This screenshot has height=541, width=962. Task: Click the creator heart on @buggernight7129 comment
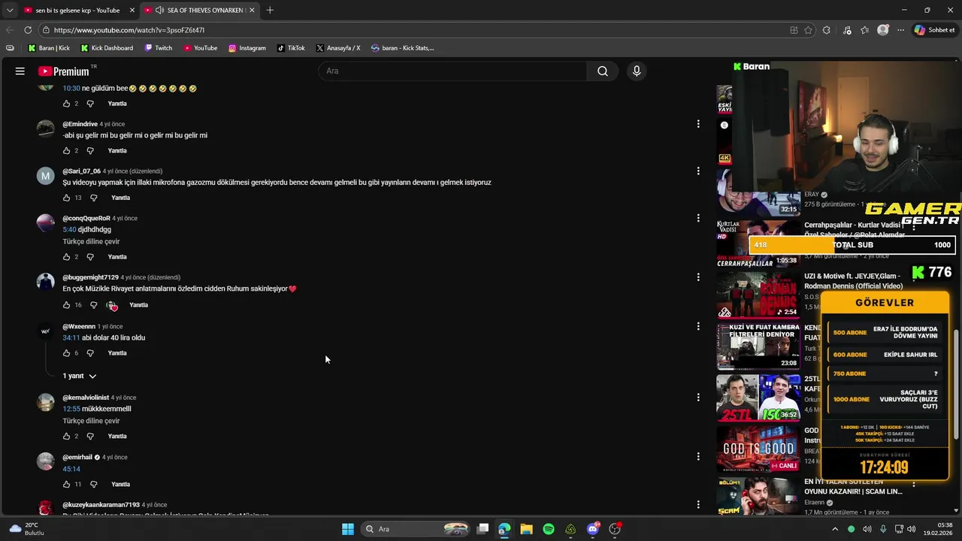pyautogui.click(x=112, y=305)
